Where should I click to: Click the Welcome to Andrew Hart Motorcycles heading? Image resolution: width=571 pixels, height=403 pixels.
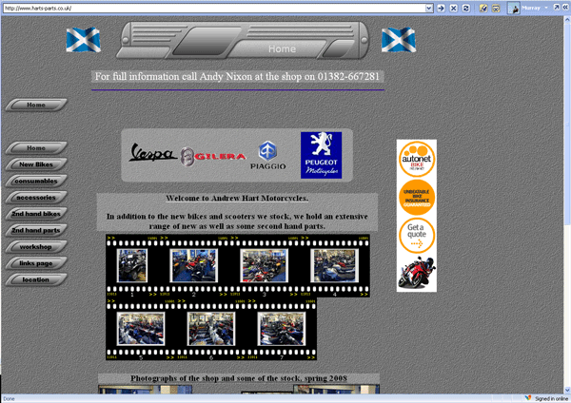[x=237, y=199]
